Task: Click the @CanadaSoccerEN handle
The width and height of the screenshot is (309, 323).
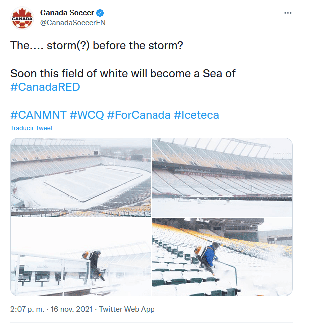Action: tap(73, 23)
